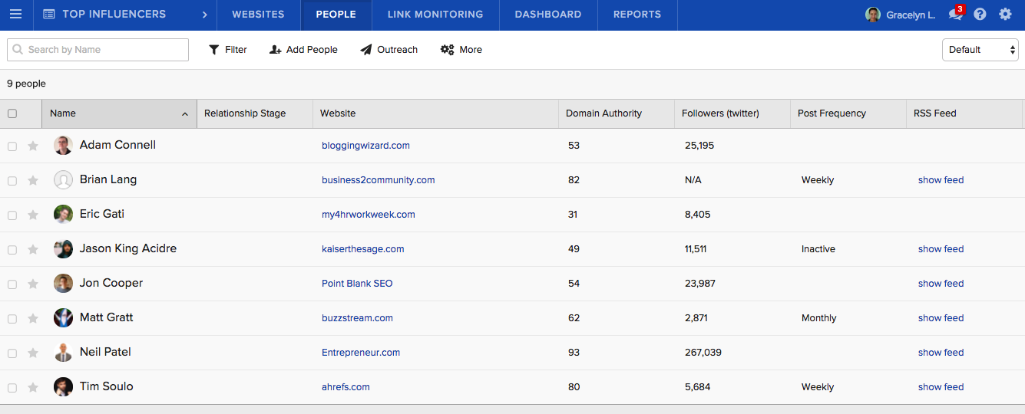
Task: Check the box for Adam Connell
Action: click(x=12, y=146)
